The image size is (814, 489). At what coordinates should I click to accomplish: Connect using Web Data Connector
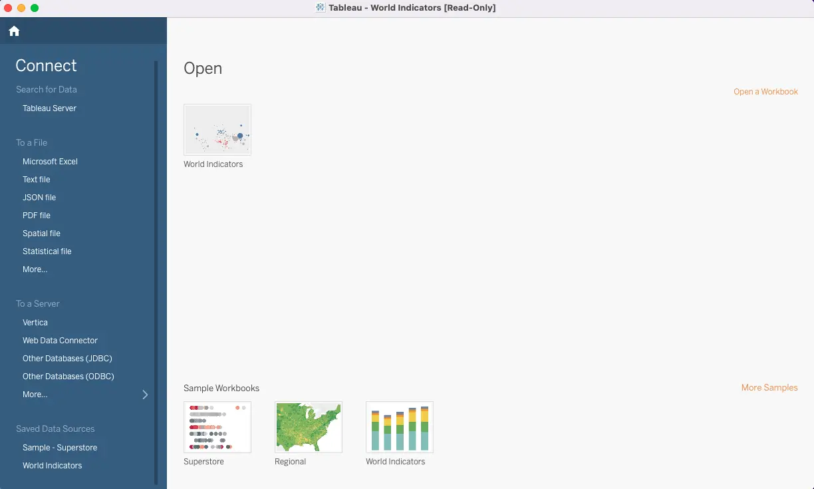click(60, 340)
